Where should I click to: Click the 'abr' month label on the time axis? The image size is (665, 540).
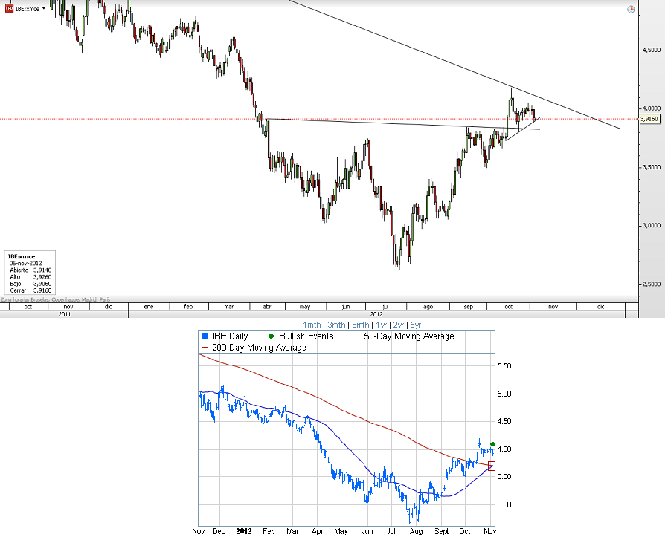pos(267,306)
